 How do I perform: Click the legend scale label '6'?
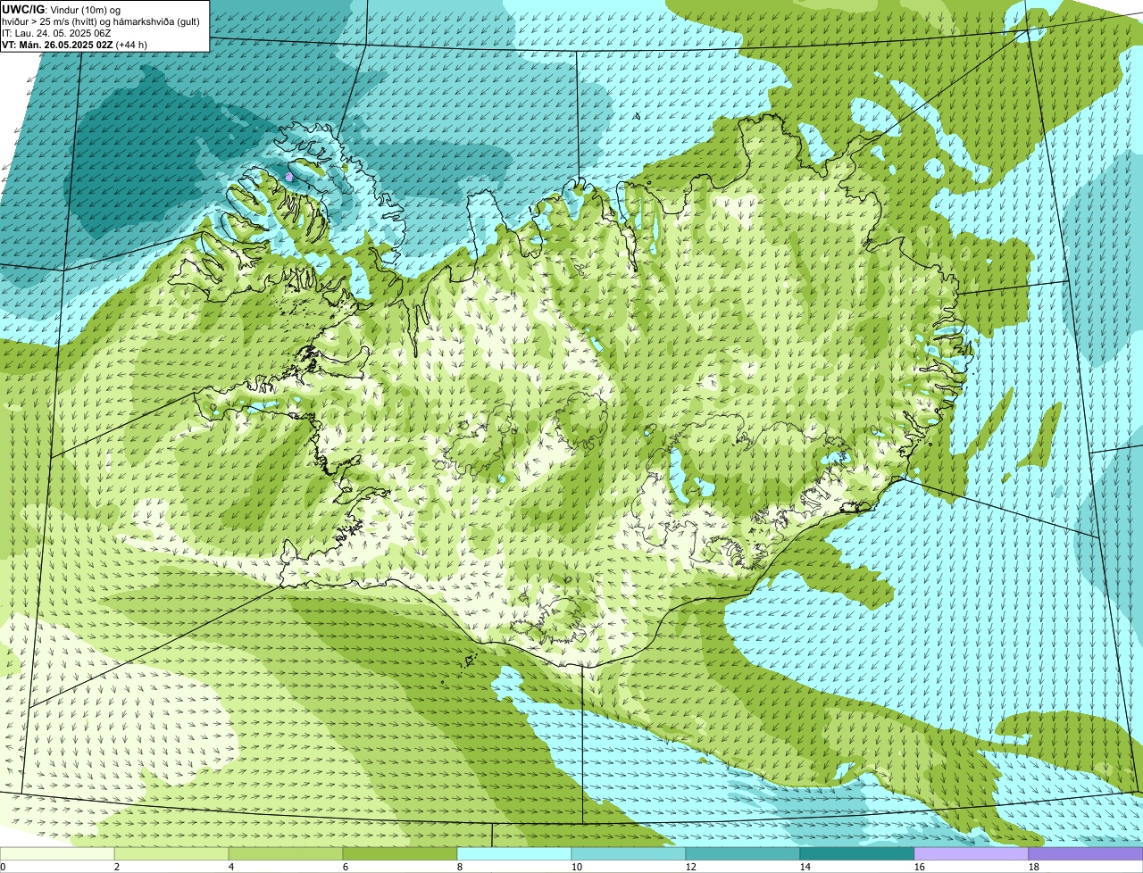pos(346,867)
